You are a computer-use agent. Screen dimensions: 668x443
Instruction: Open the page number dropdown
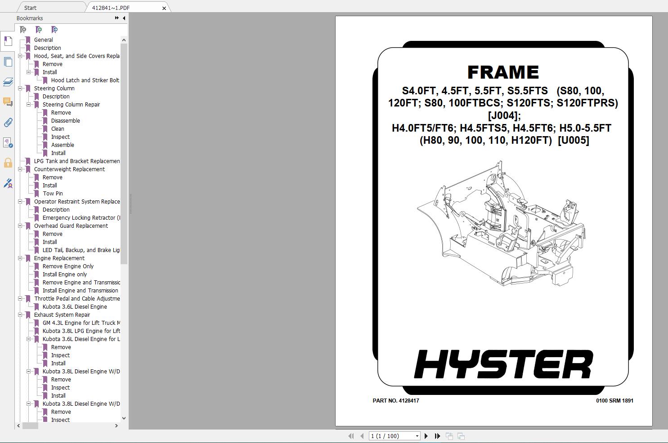tap(417, 436)
